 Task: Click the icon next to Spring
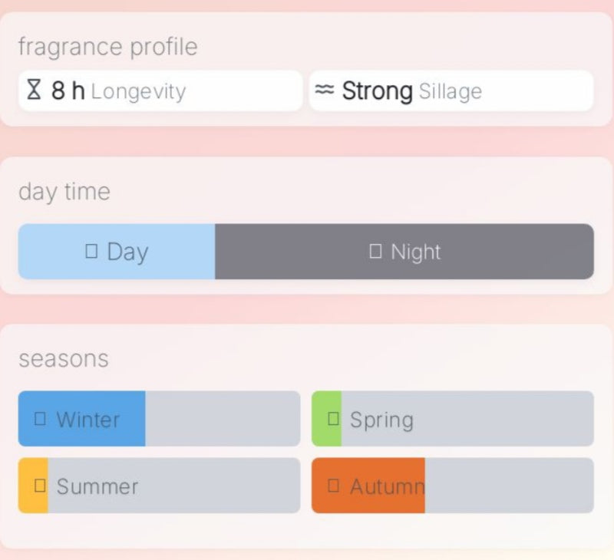pos(334,419)
